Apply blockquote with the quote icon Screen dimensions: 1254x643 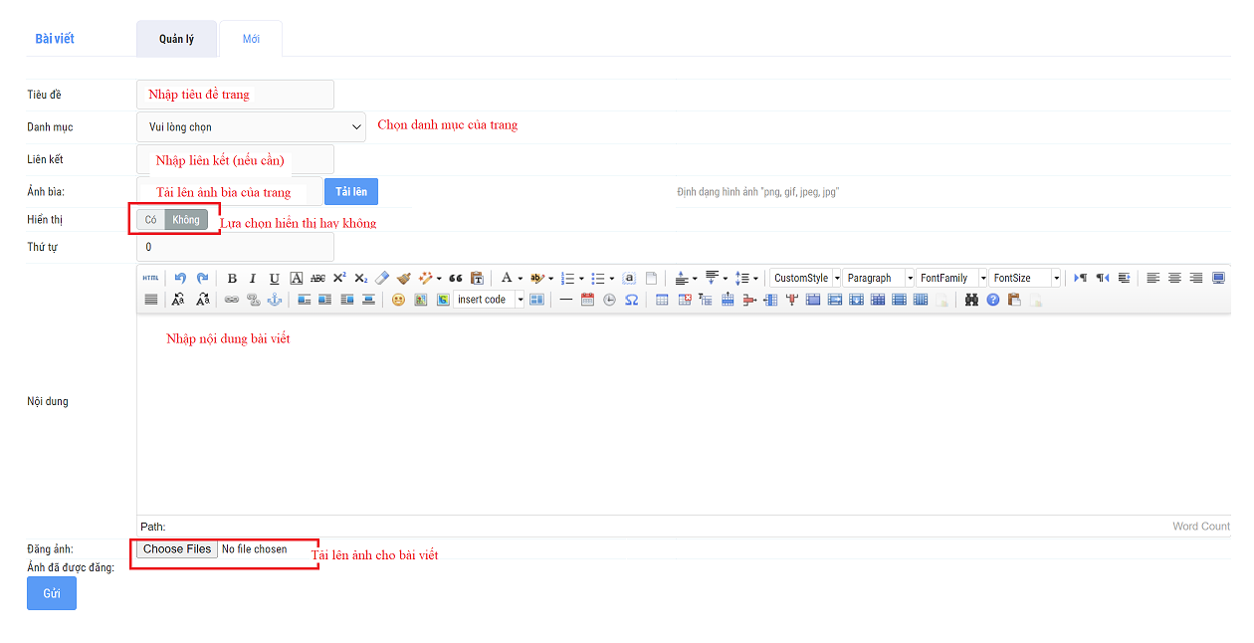456,279
